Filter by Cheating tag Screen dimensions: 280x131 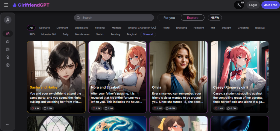(243, 28)
